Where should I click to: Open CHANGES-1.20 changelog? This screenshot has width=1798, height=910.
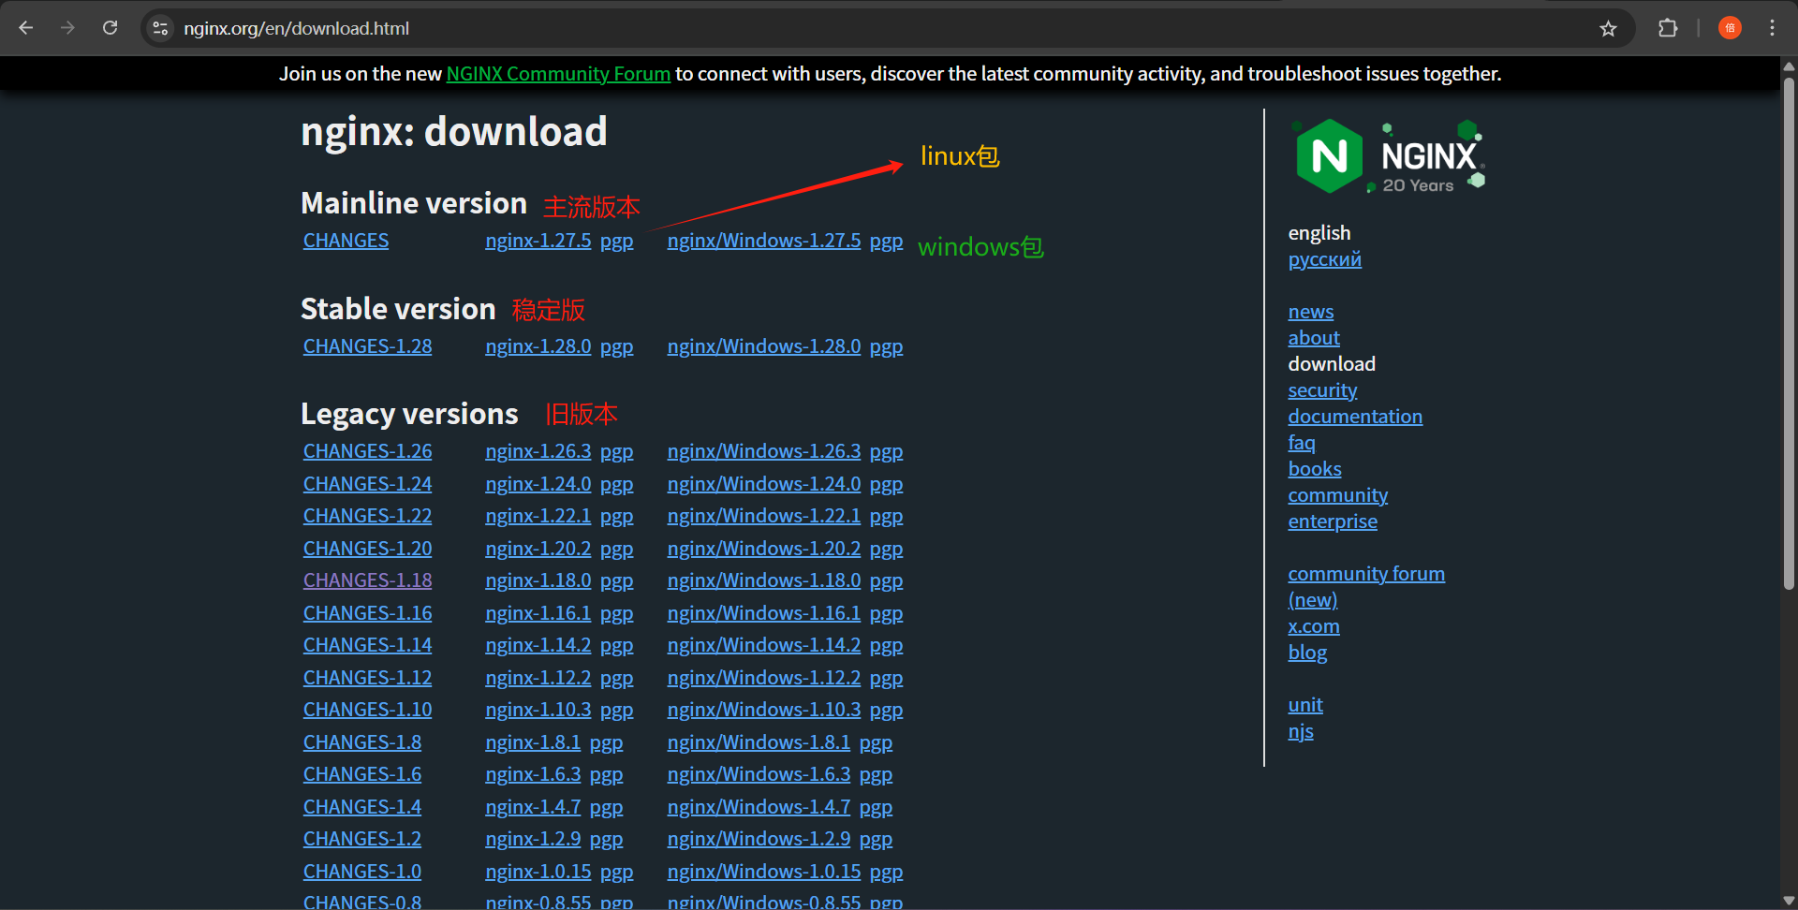368,549
